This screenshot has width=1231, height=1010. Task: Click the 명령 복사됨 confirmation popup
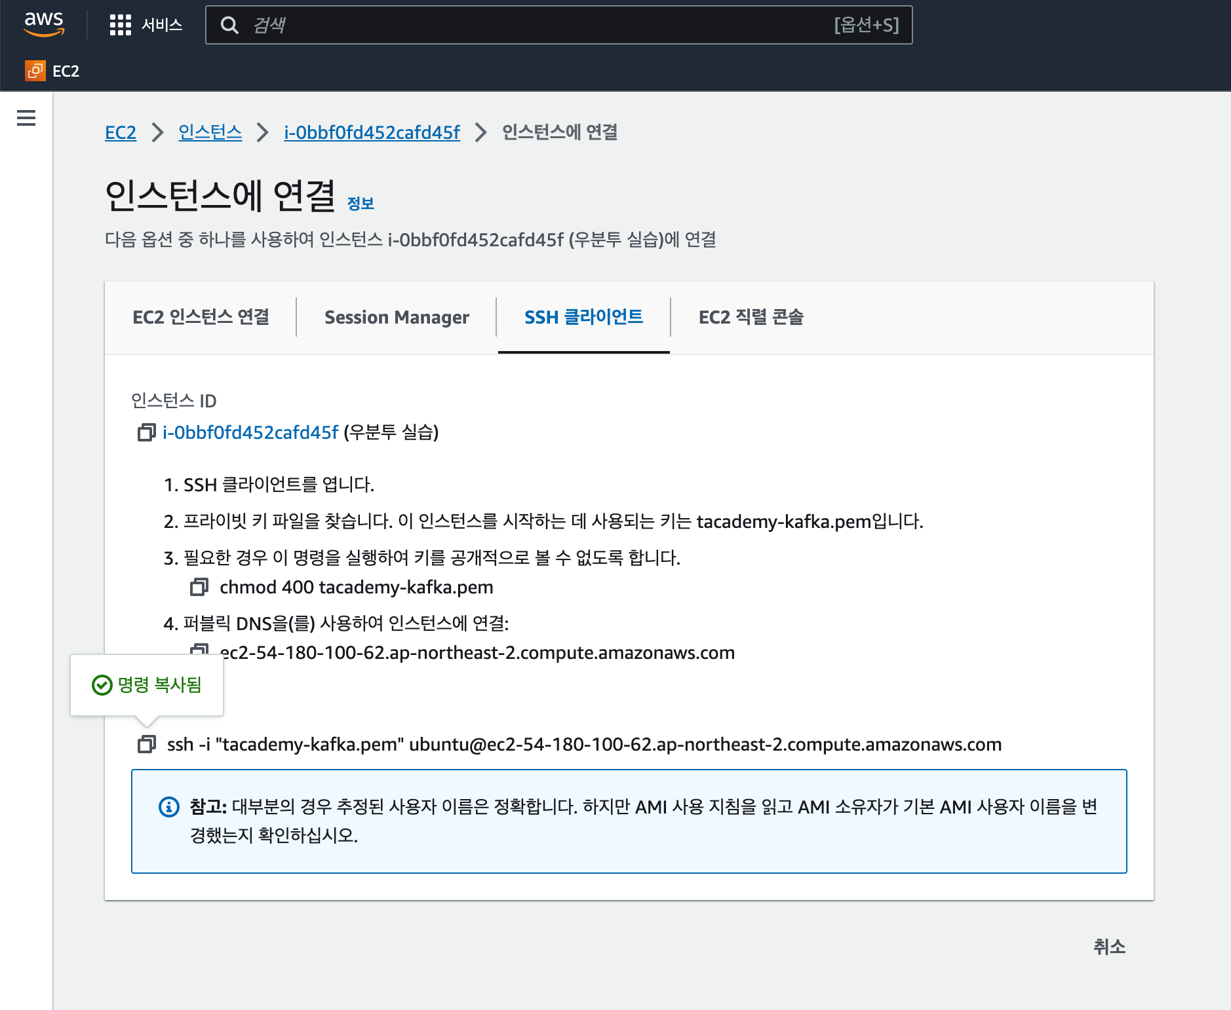coord(147,685)
